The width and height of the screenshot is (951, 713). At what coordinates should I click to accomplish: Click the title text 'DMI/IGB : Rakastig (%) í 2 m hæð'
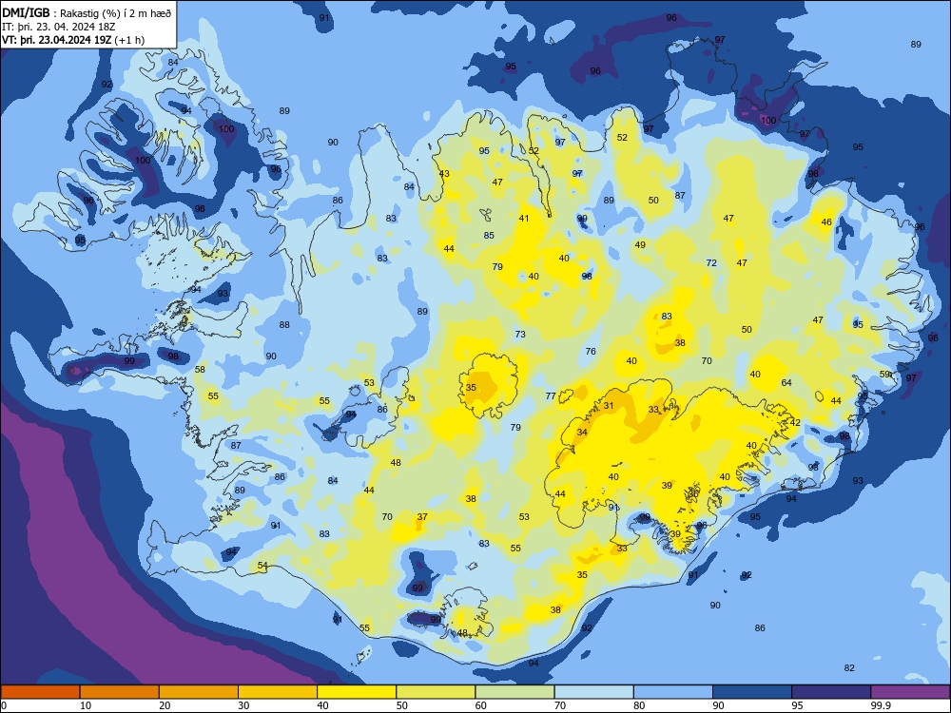click(x=87, y=12)
